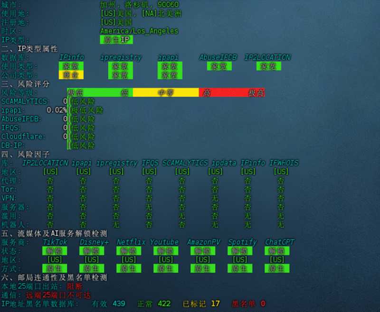380x312 pixels.
Task: Click the red 极高 end of risk bar
Action: [256, 92]
